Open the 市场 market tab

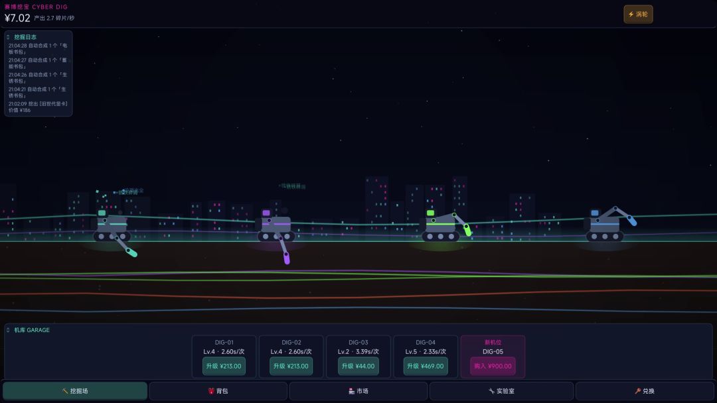pyautogui.click(x=358, y=391)
